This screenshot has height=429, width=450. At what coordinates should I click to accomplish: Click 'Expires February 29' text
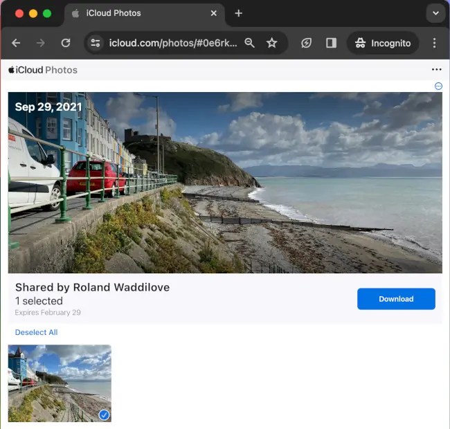[x=48, y=312]
